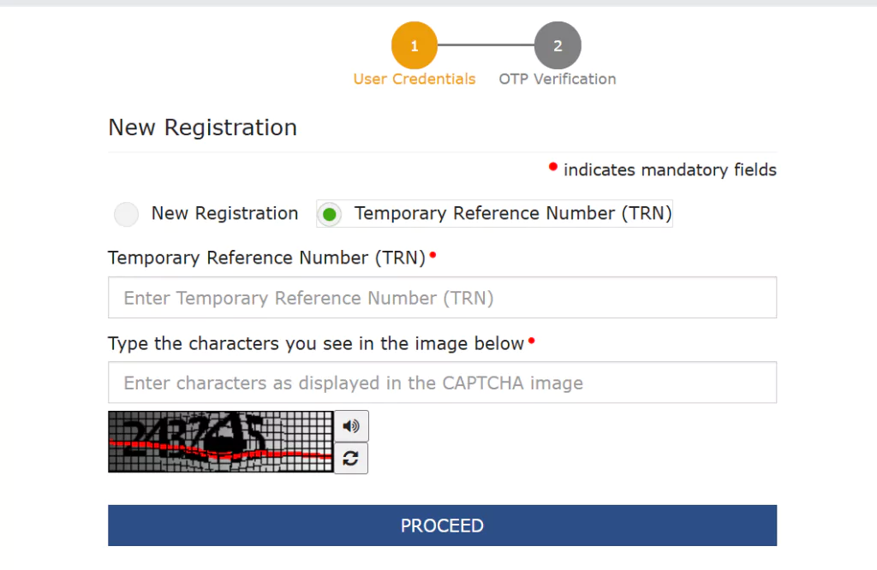Click the orange step 1 circle
This screenshot has height=570, width=877.
pos(415,45)
